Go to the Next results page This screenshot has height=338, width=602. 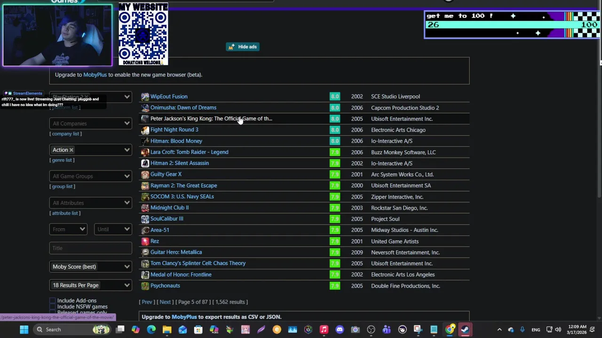click(x=165, y=302)
